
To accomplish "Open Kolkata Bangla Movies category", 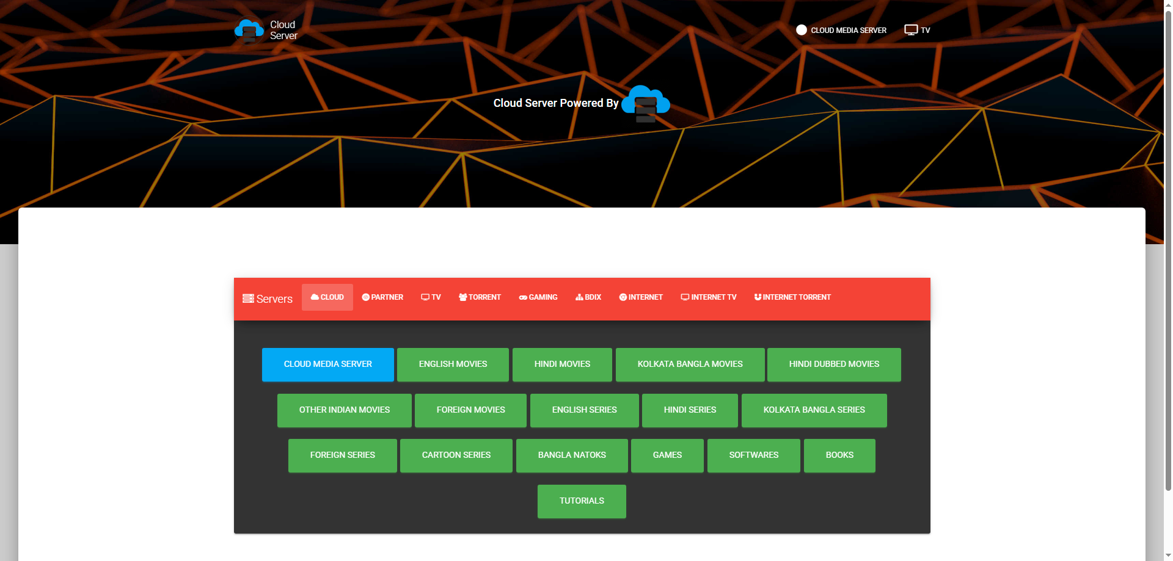I will point(690,364).
